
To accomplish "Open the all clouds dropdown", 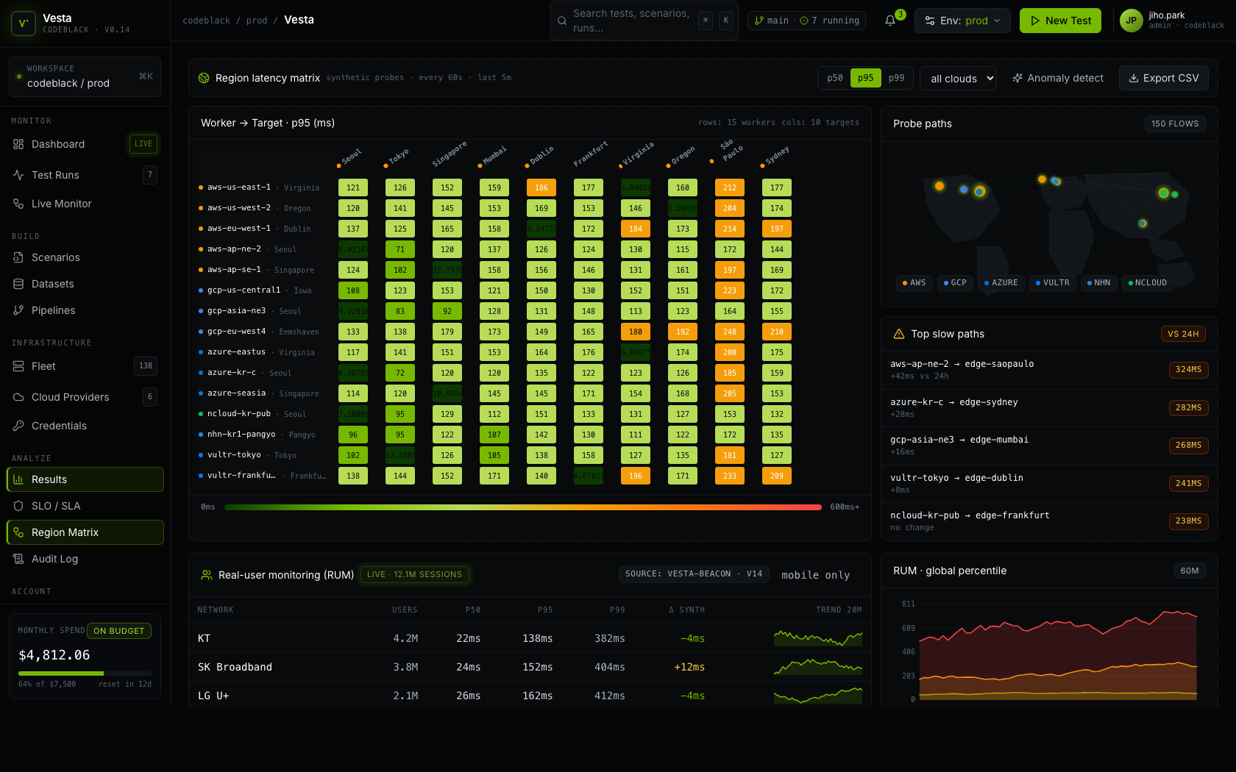I will click(x=958, y=79).
